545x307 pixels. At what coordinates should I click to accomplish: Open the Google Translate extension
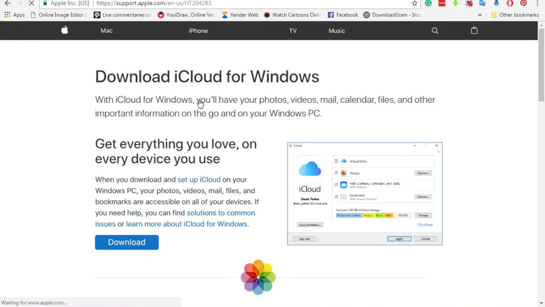point(483,3)
